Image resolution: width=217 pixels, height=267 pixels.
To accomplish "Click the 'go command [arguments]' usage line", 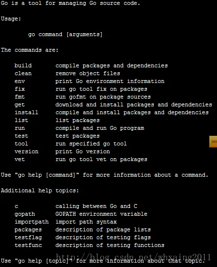I will pyautogui.click(x=65, y=35).
